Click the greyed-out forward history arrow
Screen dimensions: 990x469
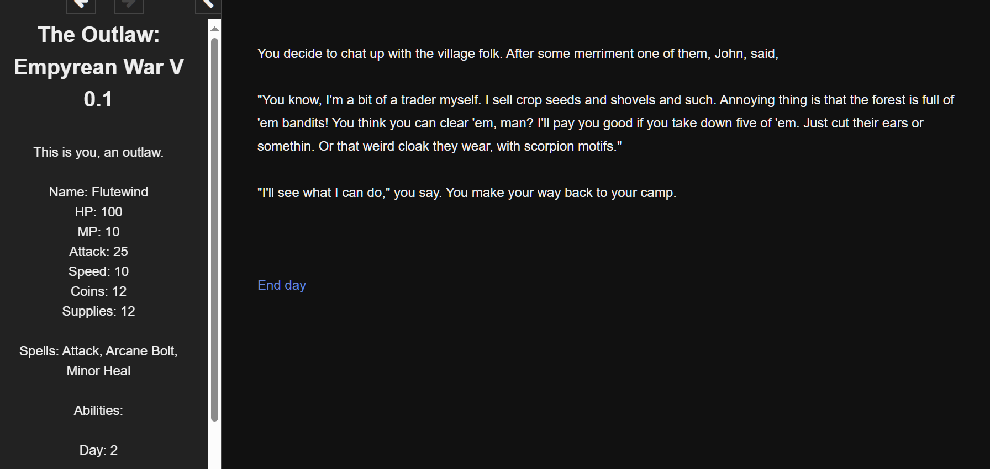(x=129, y=5)
